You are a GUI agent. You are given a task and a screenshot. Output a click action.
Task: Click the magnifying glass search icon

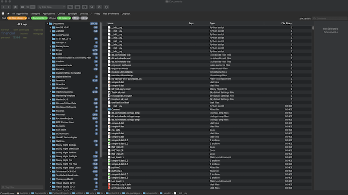[92, 7]
